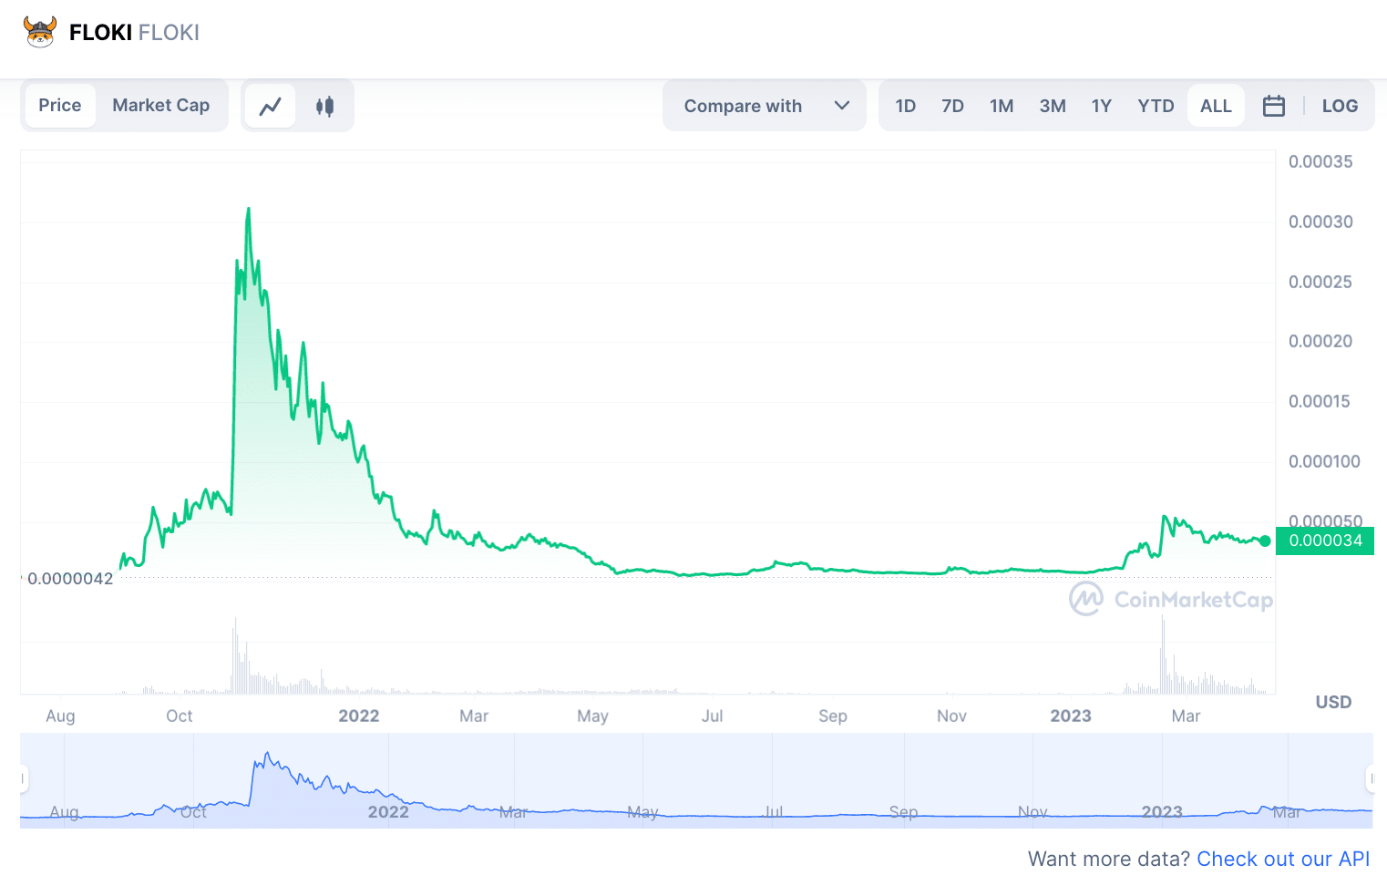
Task: Switch to candlestick chart view
Action: coord(324,106)
